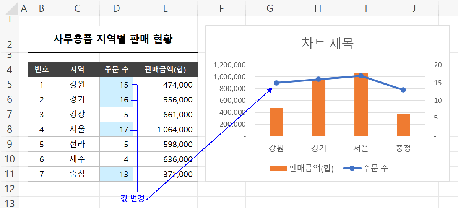Select row 8 header
Image resolution: width=458 pixels, height=208 pixels.
pos(10,129)
